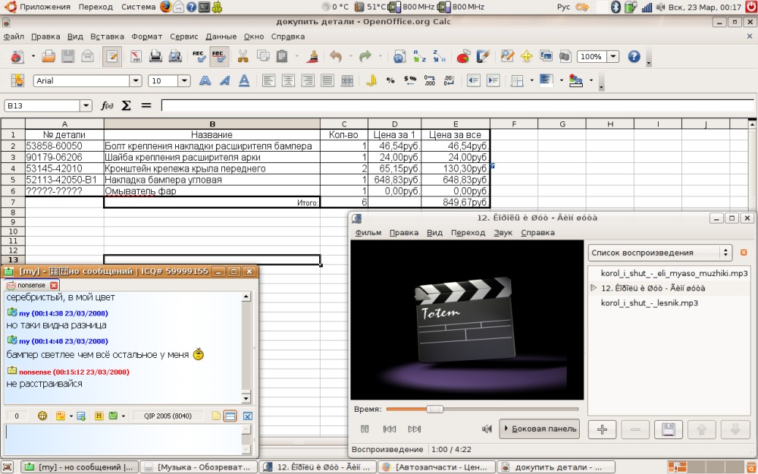The image size is (758, 474).
Task: Print the spreadsheet directly
Action: 155,57
